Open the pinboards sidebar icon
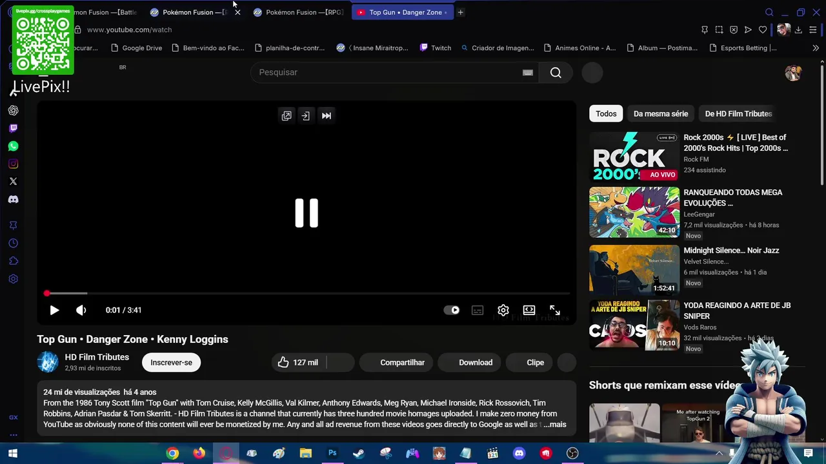The width and height of the screenshot is (826, 464). (13, 225)
